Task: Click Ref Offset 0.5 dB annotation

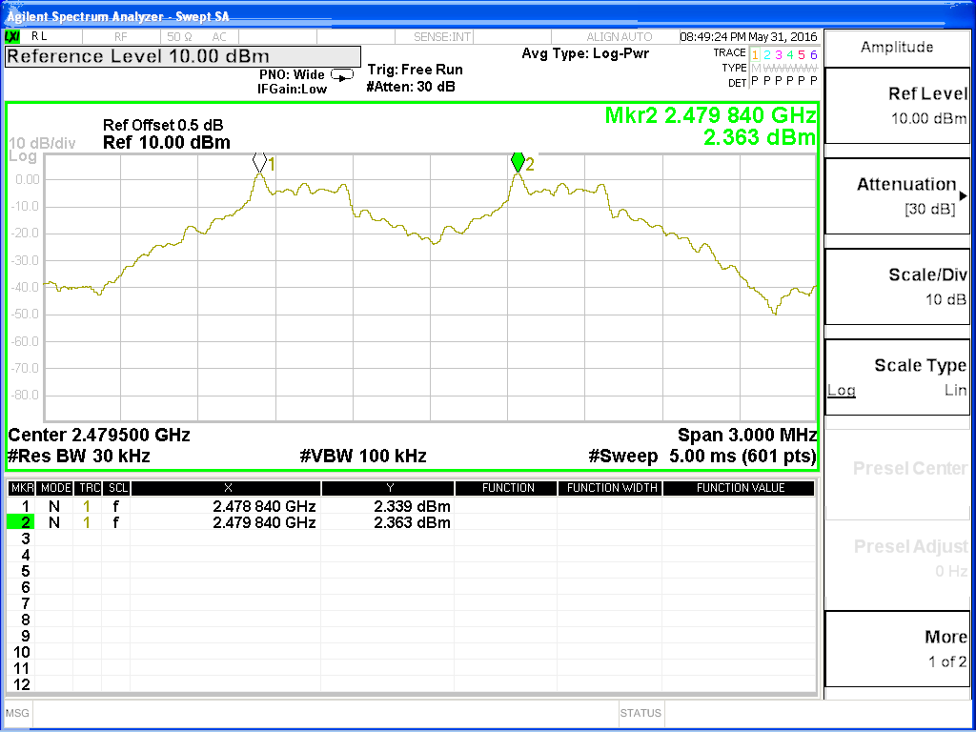Action: [x=163, y=126]
